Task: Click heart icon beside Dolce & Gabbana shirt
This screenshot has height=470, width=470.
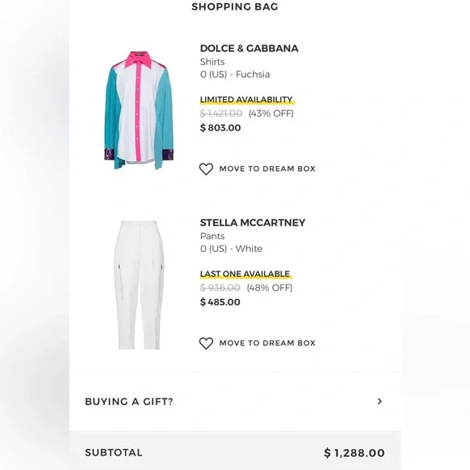Action: point(206,169)
